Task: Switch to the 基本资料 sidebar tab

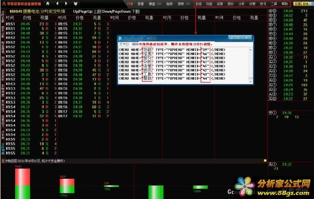Action: tap(3, 75)
